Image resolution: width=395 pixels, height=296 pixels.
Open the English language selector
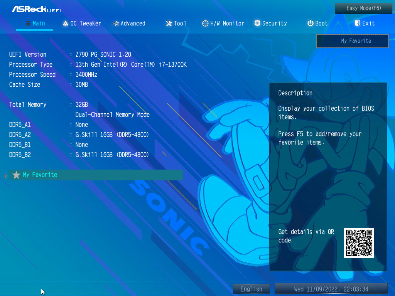pyautogui.click(x=251, y=289)
